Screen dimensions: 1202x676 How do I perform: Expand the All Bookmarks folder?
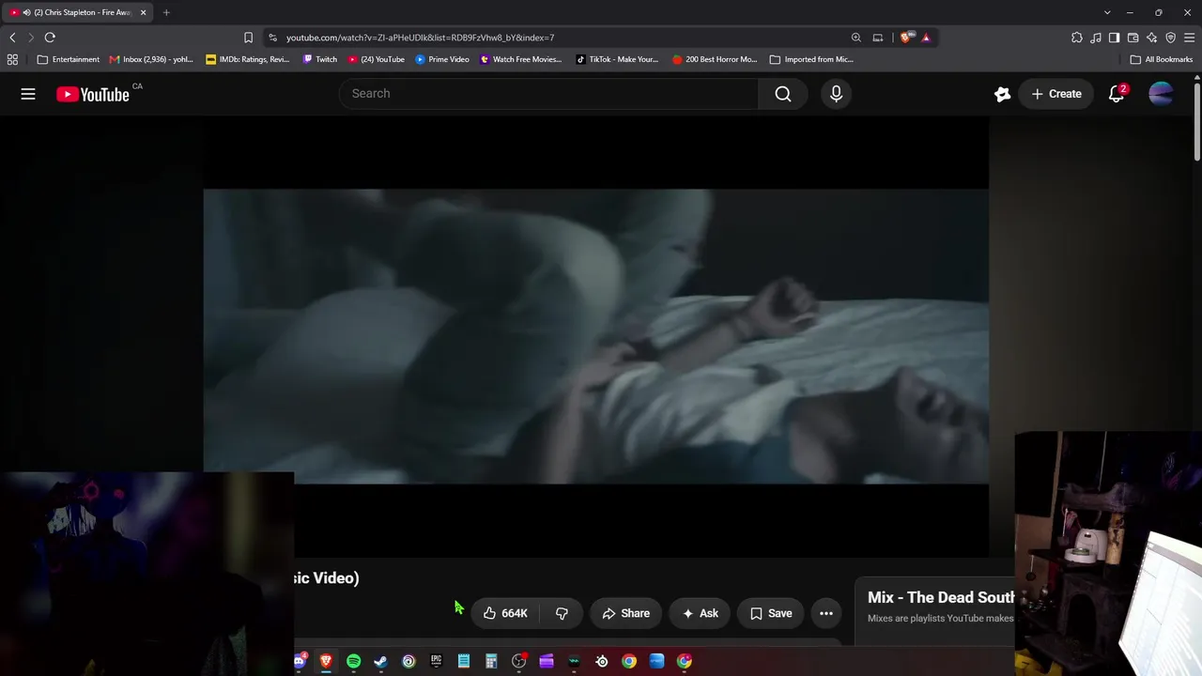coord(1162,59)
